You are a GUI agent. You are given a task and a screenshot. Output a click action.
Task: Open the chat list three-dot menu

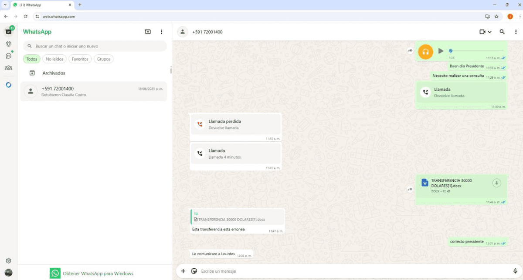[162, 32]
